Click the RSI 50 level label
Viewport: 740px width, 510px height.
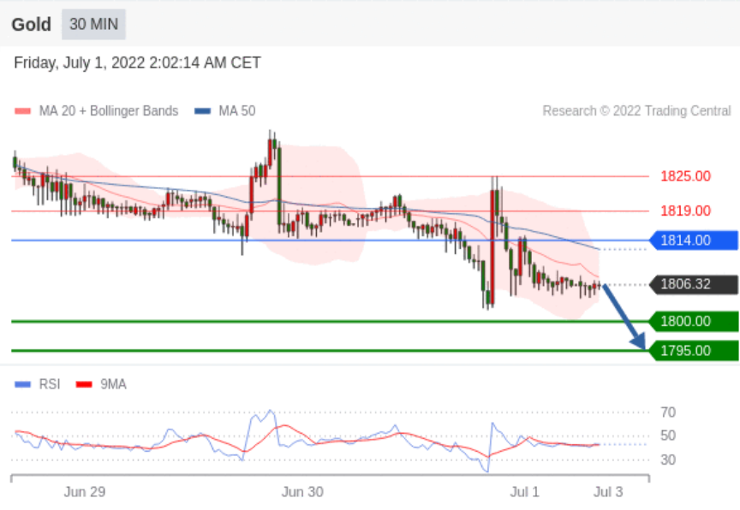pyautogui.click(x=668, y=436)
